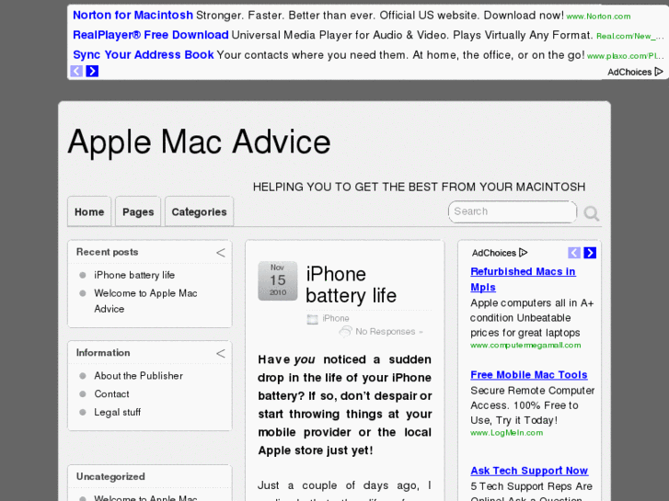
Task: Open Free Mobile Mac Tools ad
Action: click(x=529, y=375)
